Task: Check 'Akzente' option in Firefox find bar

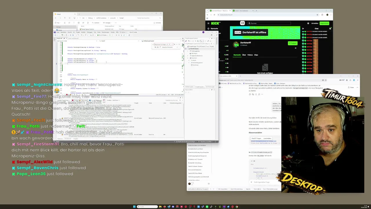Action: pos(245,189)
